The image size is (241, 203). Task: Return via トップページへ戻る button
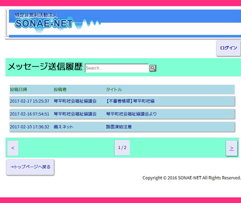tap(30, 167)
